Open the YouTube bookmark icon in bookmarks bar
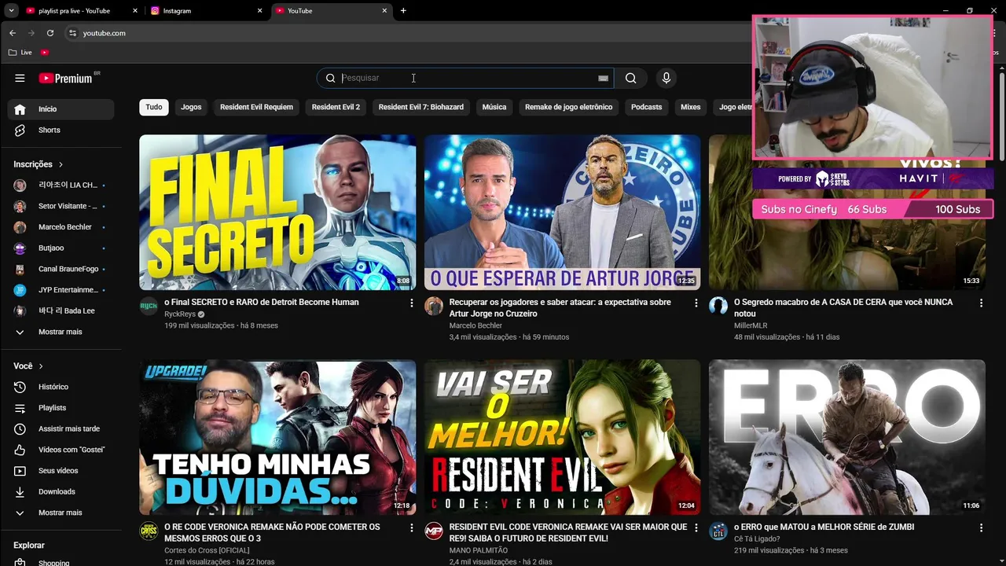Image resolution: width=1006 pixels, height=566 pixels. coord(45,52)
